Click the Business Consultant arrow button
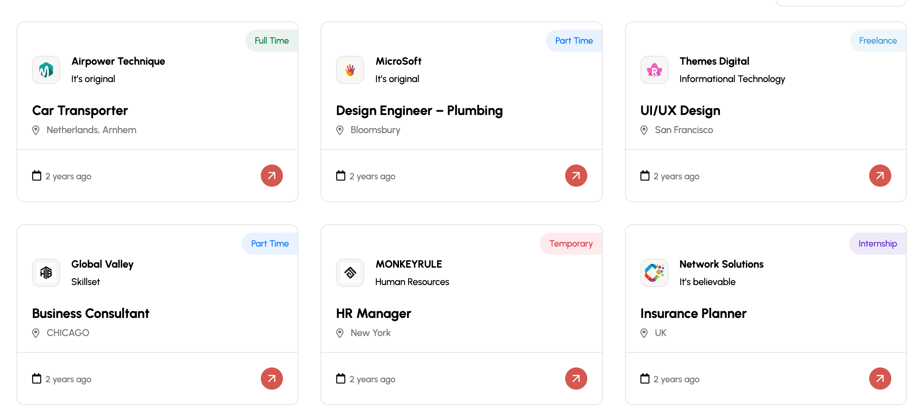 (x=271, y=379)
